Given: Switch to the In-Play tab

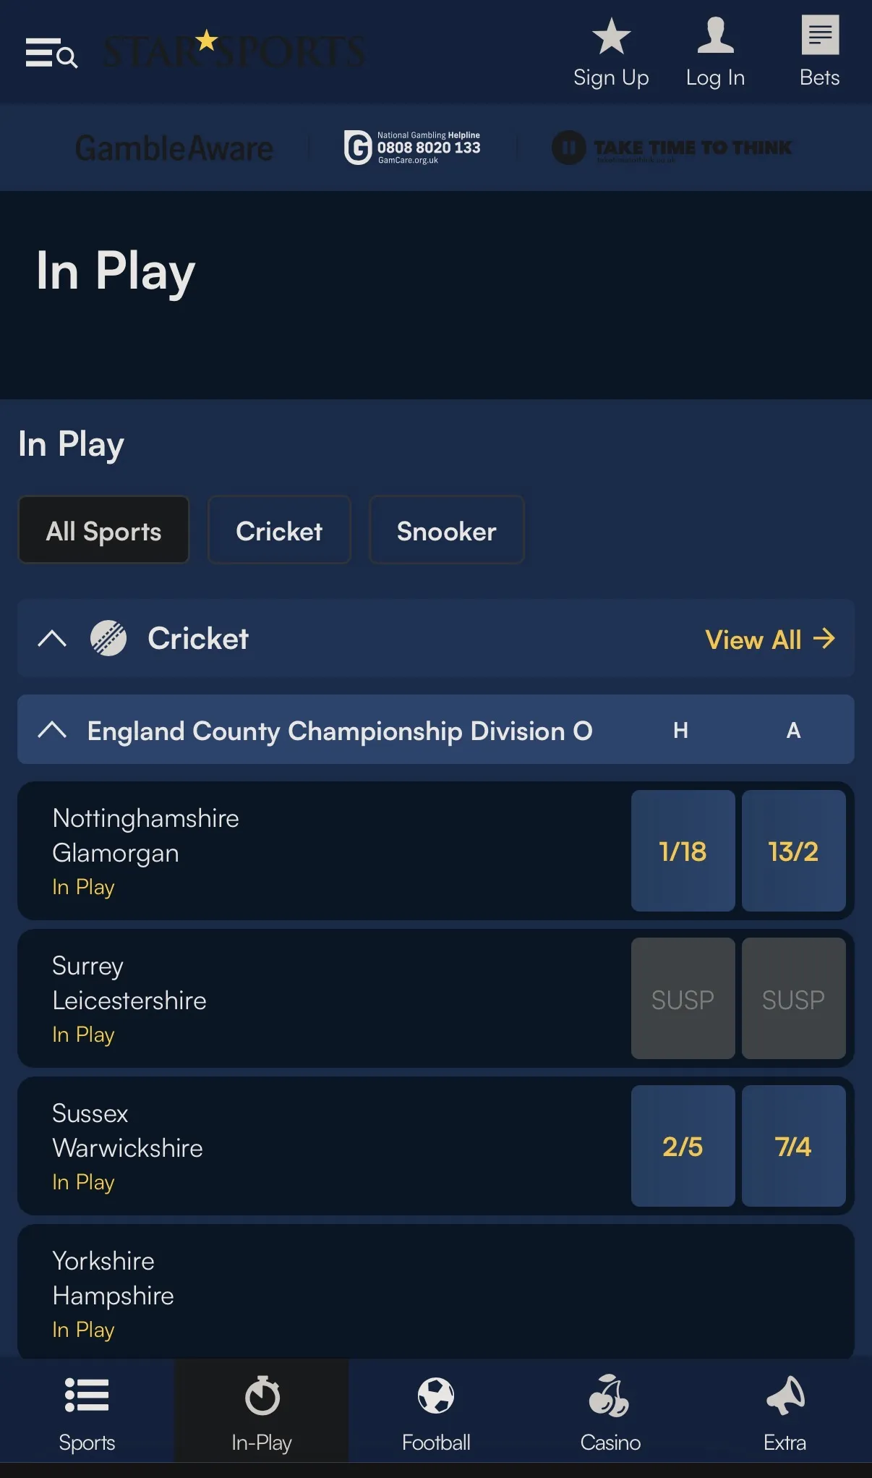Looking at the screenshot, I should coord(262,1409).
